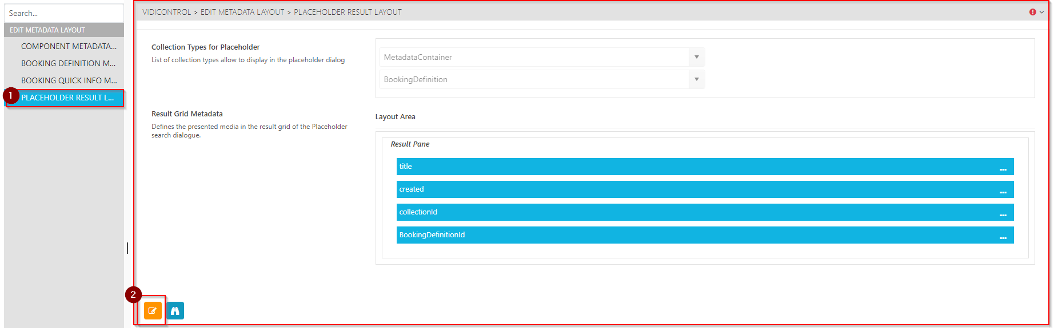Click Edit Metadata Layout in the breadcrumb
Screen dimensions: 1054x328
pos(242,12)
